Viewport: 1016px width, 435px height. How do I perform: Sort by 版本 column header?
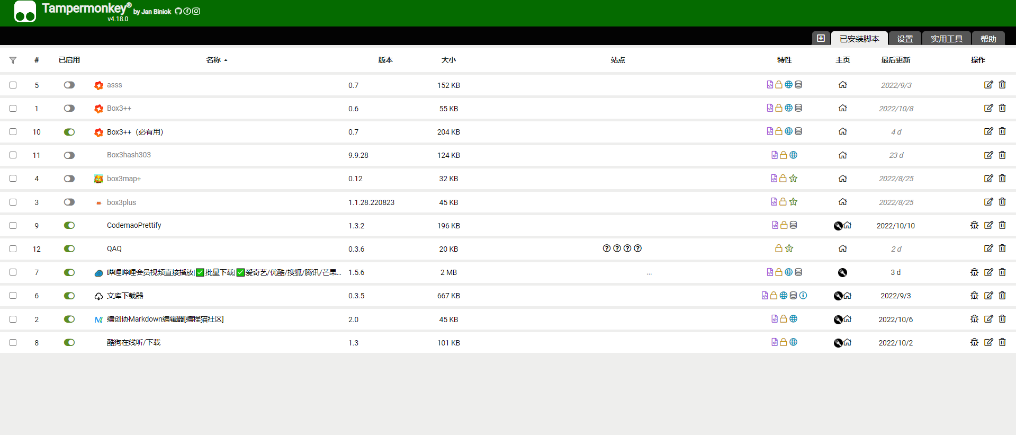coord(385,60)
